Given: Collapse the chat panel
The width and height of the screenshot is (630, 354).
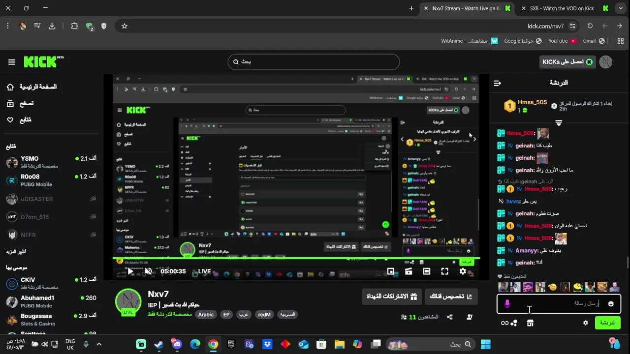Looking at the screenshot, I should click(497, 83).
